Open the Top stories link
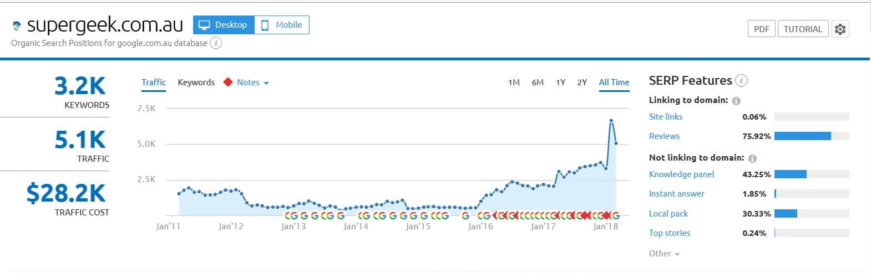Viewport: 871px width, 278px height. (x=670, y=233)
